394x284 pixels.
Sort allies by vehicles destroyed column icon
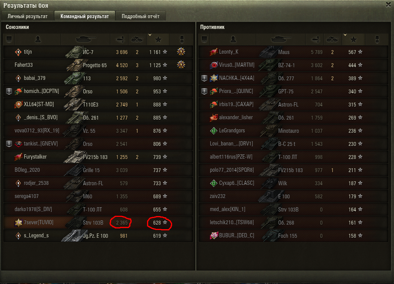tap(137, 39)
